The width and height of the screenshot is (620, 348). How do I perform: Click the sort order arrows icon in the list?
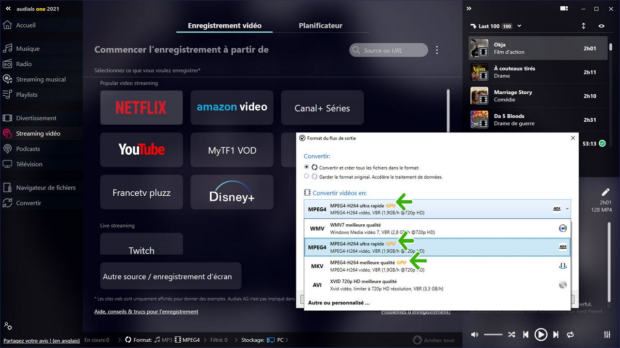pos(583,26)
